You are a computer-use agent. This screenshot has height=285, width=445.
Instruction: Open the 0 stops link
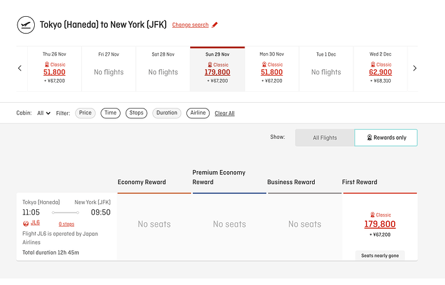66,224
